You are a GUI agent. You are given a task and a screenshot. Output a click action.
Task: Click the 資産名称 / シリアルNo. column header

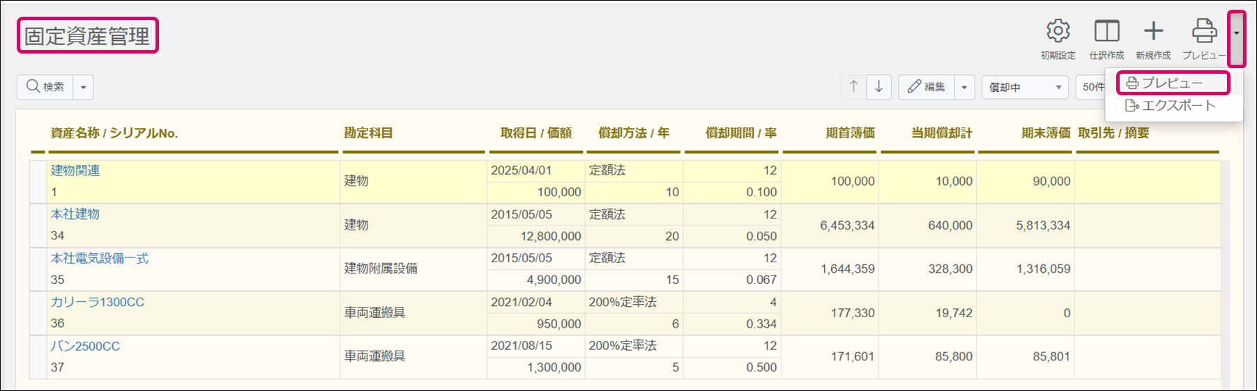(x=114, y=133)
